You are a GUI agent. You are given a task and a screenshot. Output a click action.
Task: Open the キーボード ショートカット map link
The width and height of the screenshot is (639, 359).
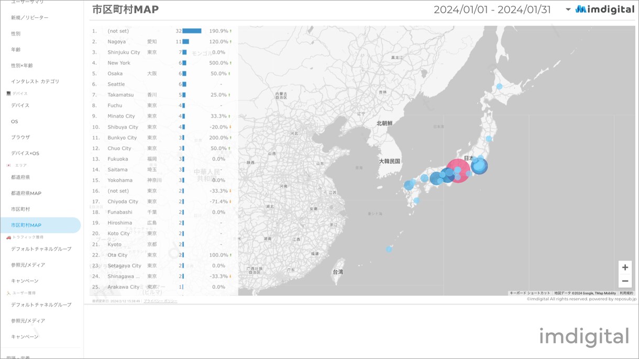530,293
